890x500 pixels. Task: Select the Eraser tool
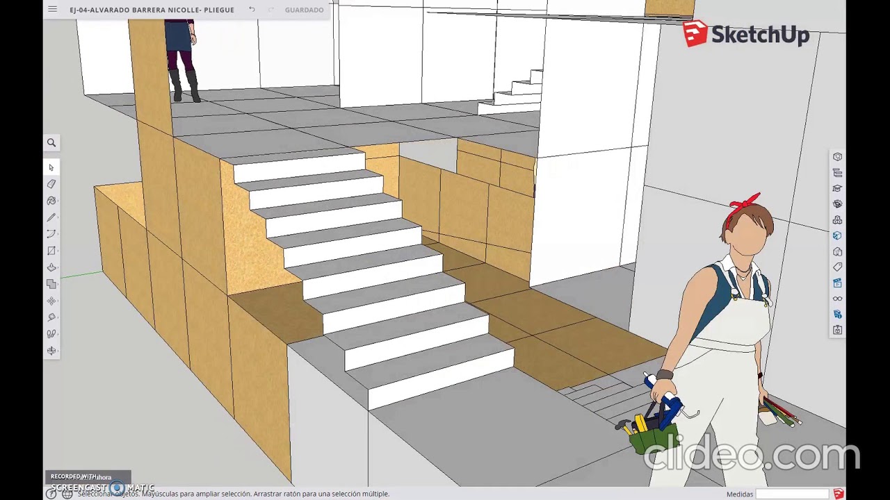click(51, 184)
